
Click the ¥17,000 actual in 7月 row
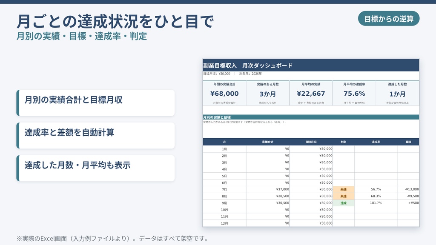[283, 189]
